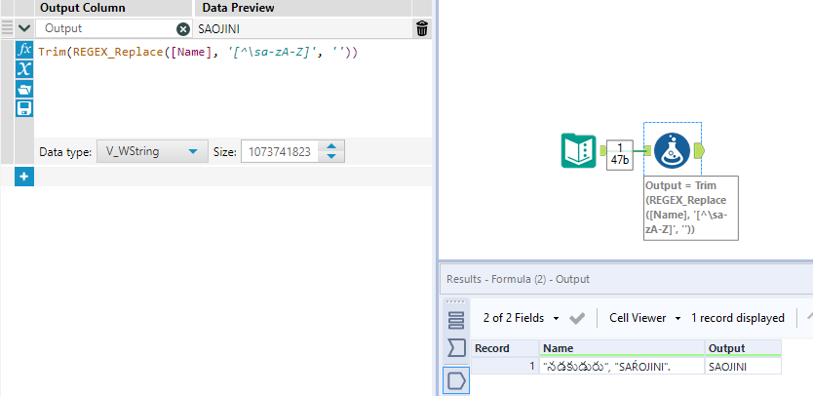813x396 pixels.
Task: Open saved expressions folder icon
Action: [24, 89]
